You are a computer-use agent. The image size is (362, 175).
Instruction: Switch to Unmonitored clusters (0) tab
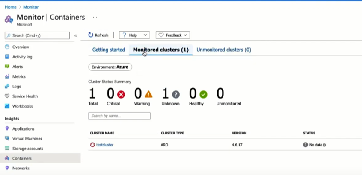click(x=224, y=50)
